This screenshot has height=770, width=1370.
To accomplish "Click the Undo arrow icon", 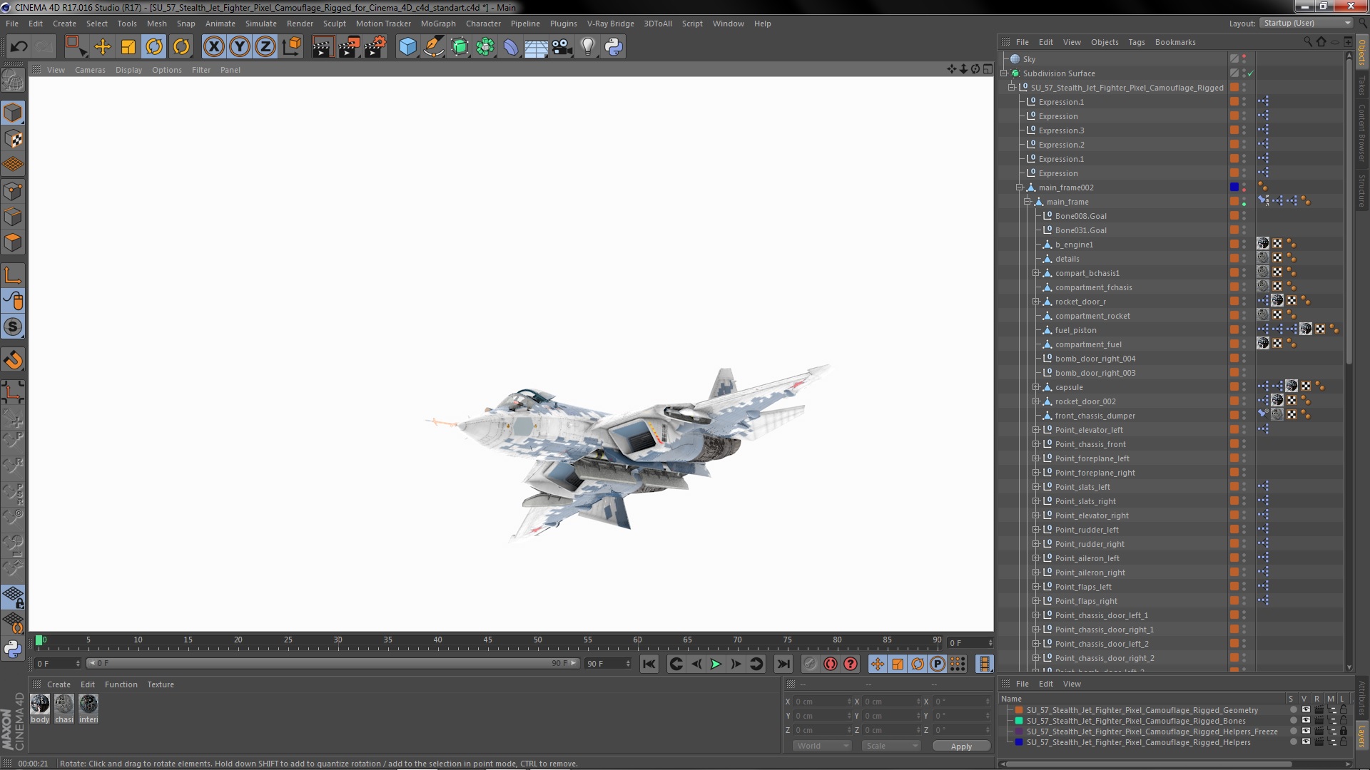I will point(19,47).
